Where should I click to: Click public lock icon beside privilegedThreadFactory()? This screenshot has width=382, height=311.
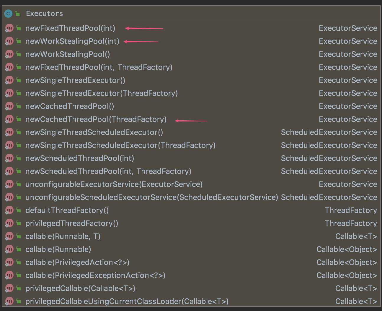[18, 223]
